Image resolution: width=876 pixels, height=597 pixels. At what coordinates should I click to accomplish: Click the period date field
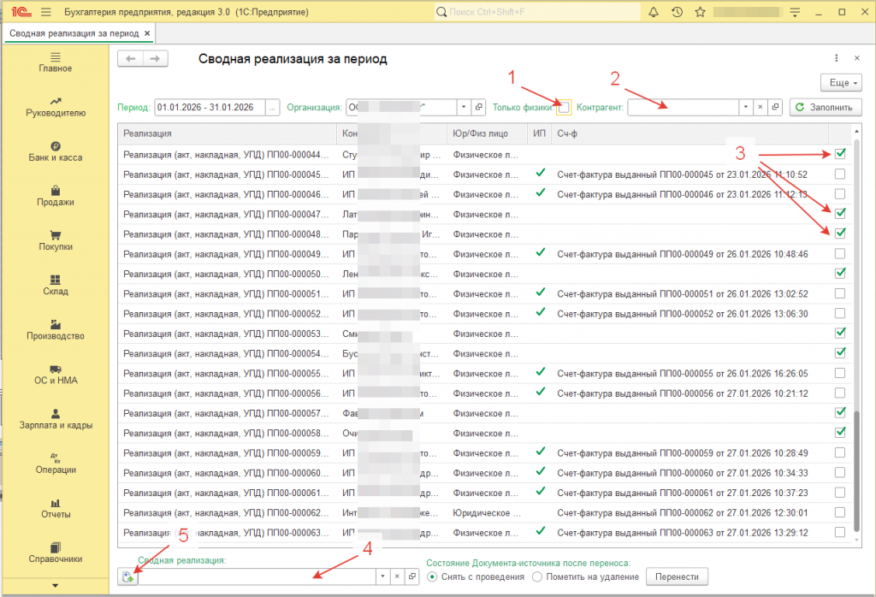[210, 107]
